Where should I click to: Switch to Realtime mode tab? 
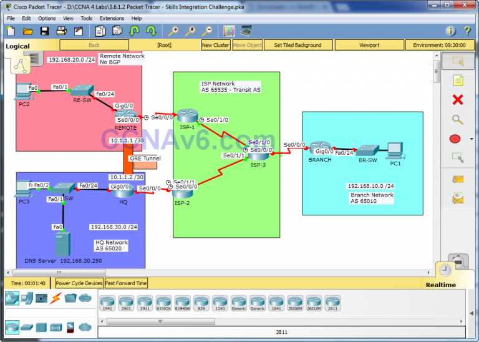[x=440, y=285]
